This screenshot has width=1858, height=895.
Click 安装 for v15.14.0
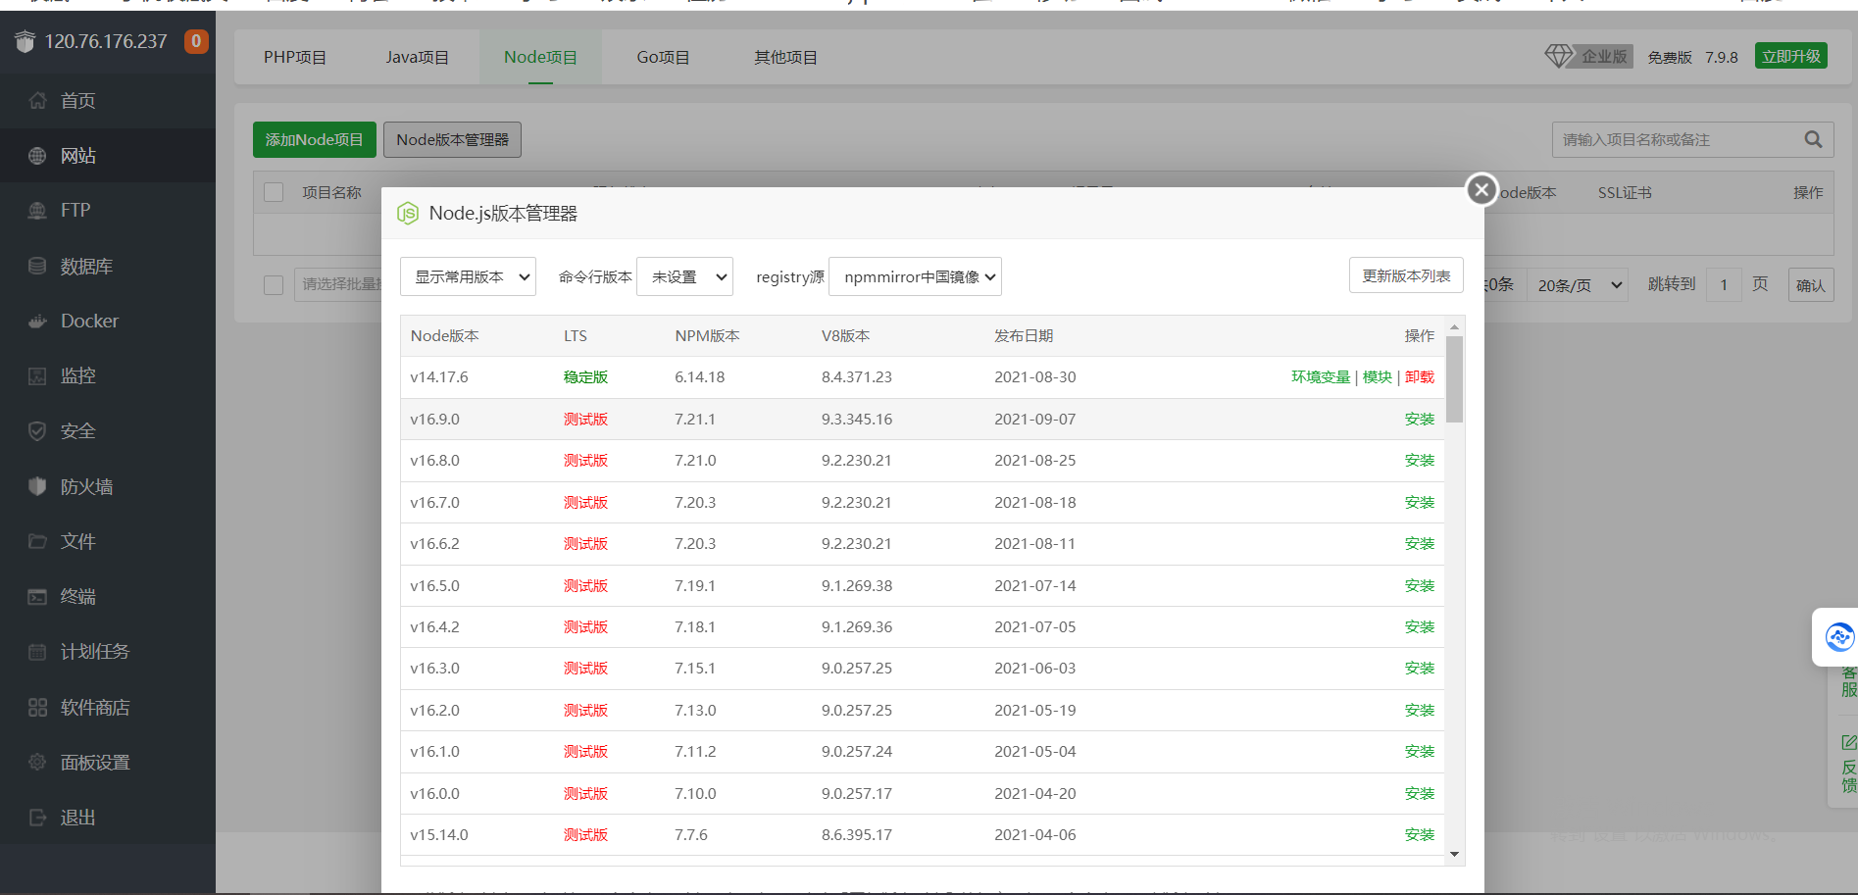[x=1420, y=835]
